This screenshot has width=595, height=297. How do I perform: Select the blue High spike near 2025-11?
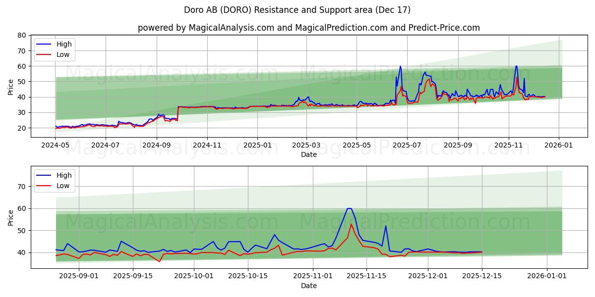[516, 67]
